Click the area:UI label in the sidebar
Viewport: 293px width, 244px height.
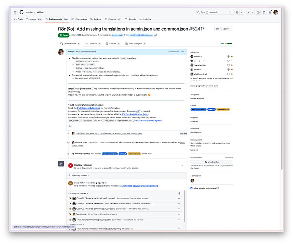pos(211,109)
